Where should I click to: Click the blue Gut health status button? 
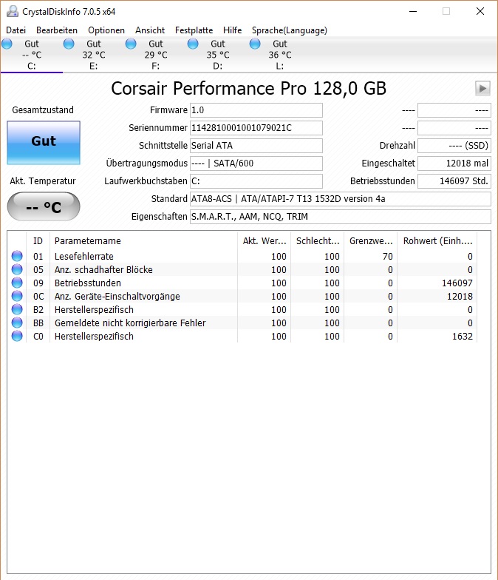tap(44, 142)
